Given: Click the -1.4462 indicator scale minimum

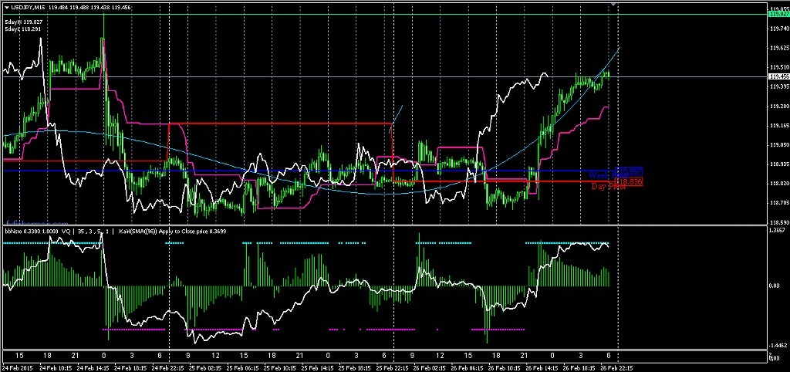Looking at the screenshot, I should tap(778, 346).
